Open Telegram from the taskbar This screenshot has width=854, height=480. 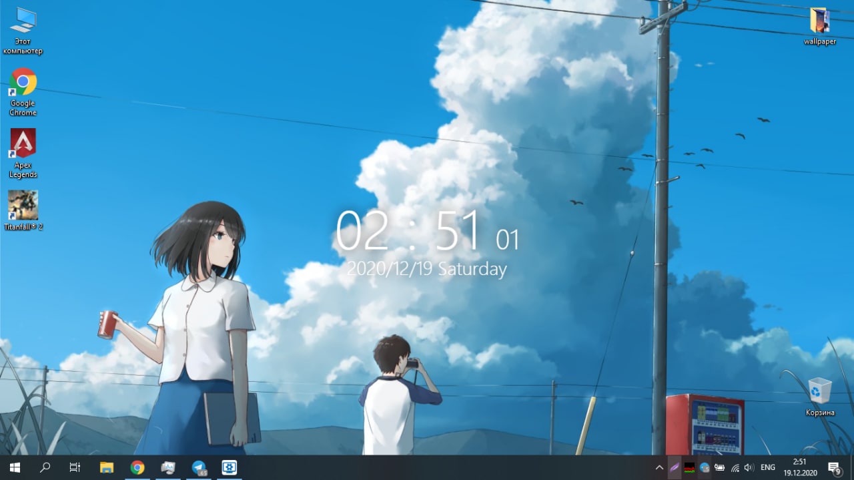(x=199, y=467)
